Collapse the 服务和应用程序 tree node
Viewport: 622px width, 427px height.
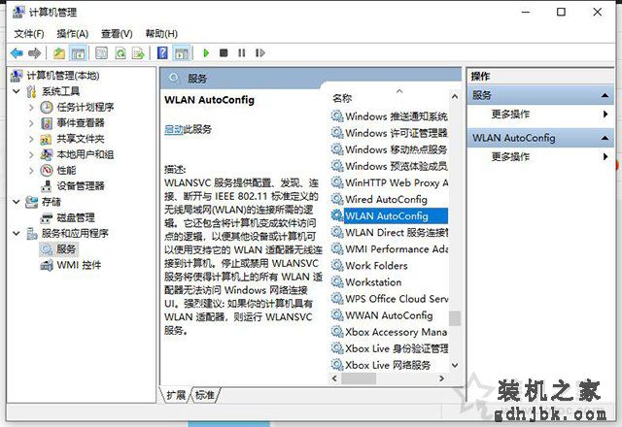(17, 233)
